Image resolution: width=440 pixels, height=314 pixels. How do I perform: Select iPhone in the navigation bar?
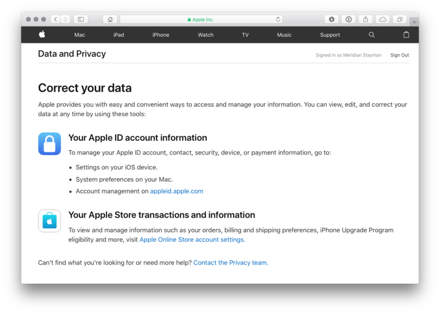(x=161, y=35)
